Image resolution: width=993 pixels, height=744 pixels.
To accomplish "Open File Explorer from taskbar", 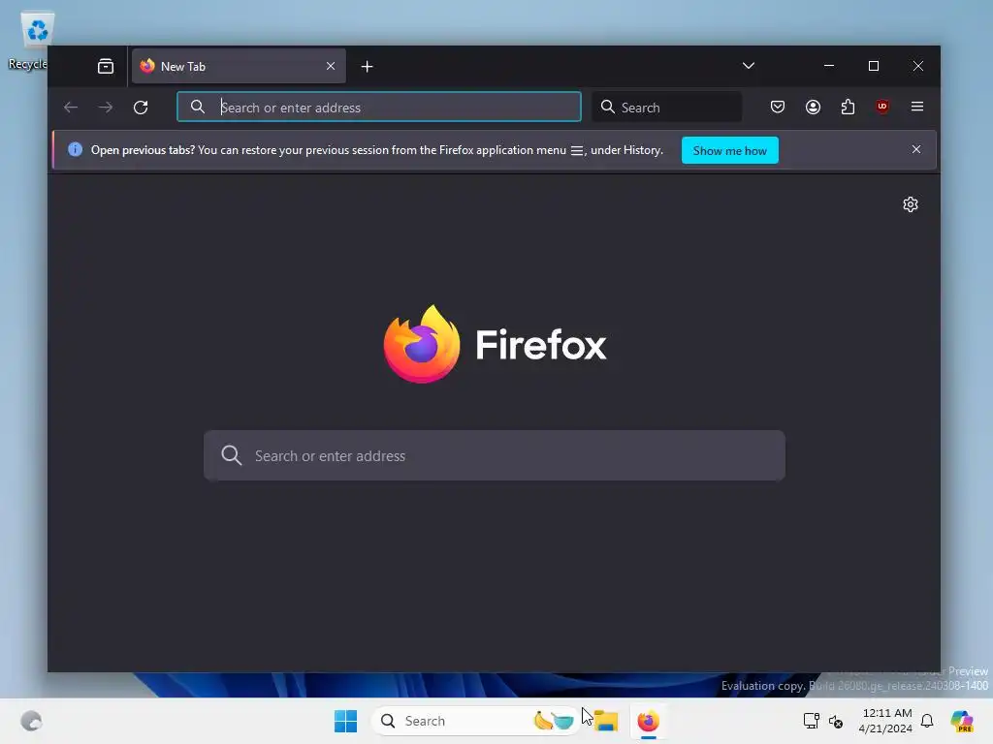I will point(605,721).
